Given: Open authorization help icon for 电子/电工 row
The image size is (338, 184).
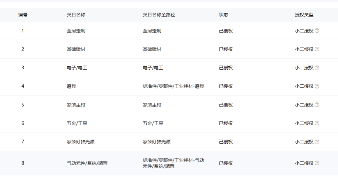Looking at the screenshot, I should tap(317, 68).
